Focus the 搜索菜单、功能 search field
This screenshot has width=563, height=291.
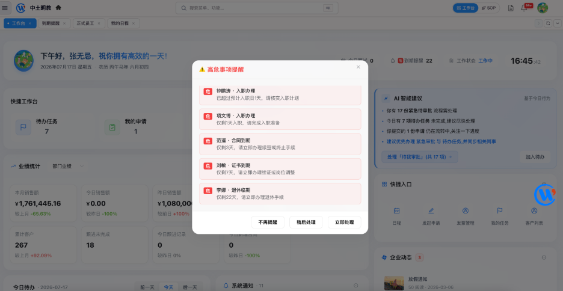click(257, 8)
